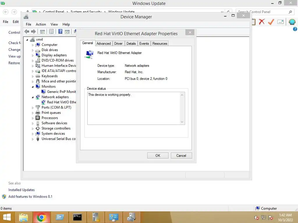Screen dimensions: 298x223
Task: Expand the DVD/CD-ROM drives node
Action: click(33, 61)
